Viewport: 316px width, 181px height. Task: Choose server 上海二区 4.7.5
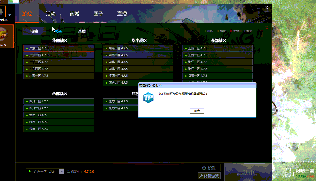tap(217, 55)
